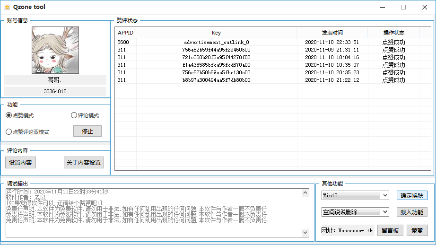Open 设置内容 button

(x=20, y=162)
